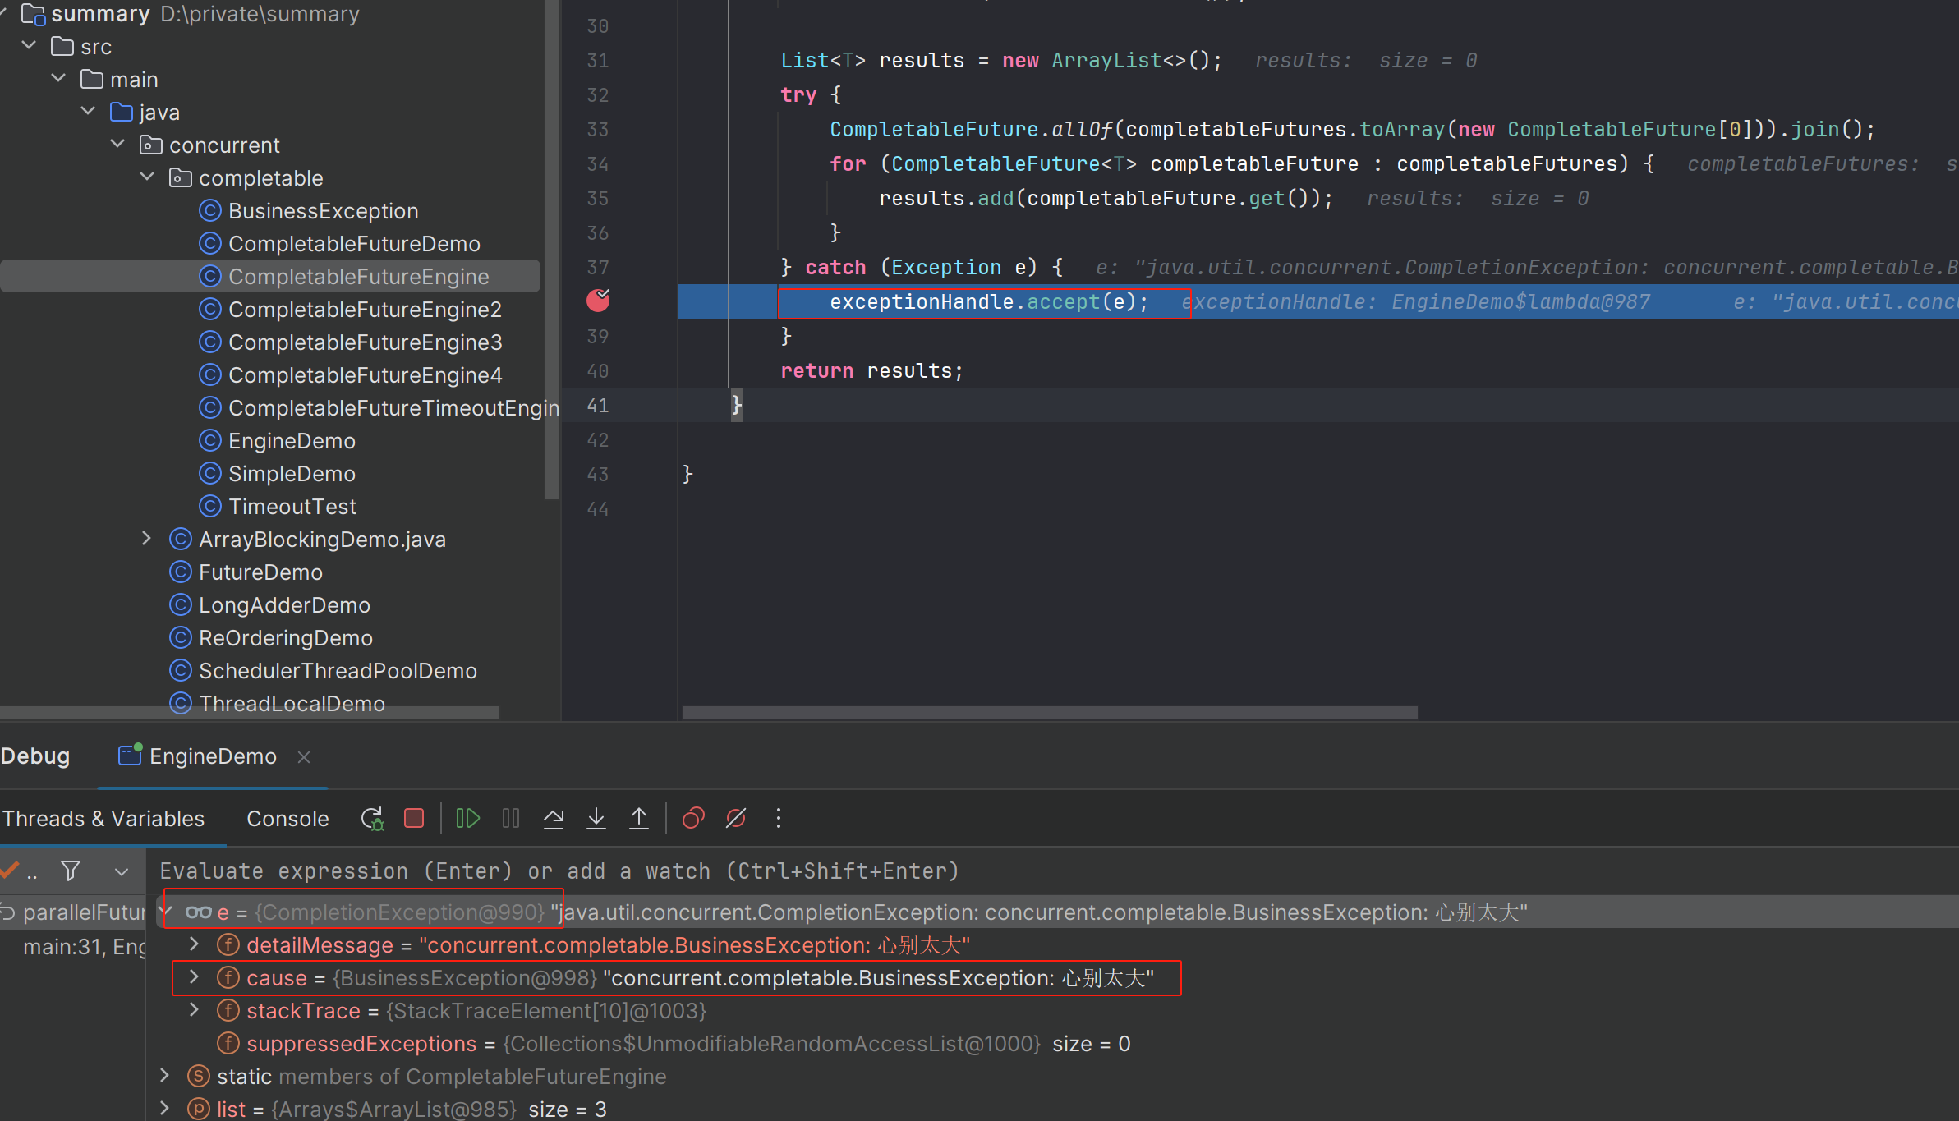The height and width of the screenshot is (1121, 1959).
Task: Click the Step Into icon
Action: click(596, 819)
